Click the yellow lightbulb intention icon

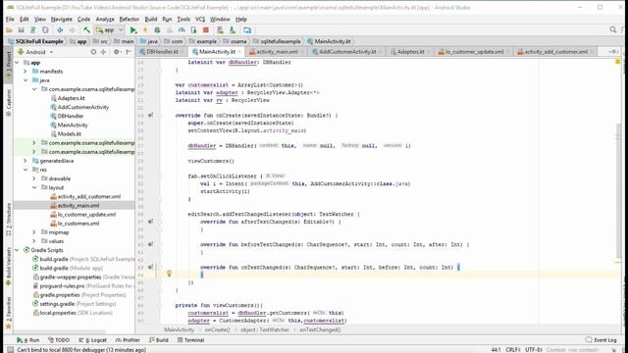(x=169, y=274)
